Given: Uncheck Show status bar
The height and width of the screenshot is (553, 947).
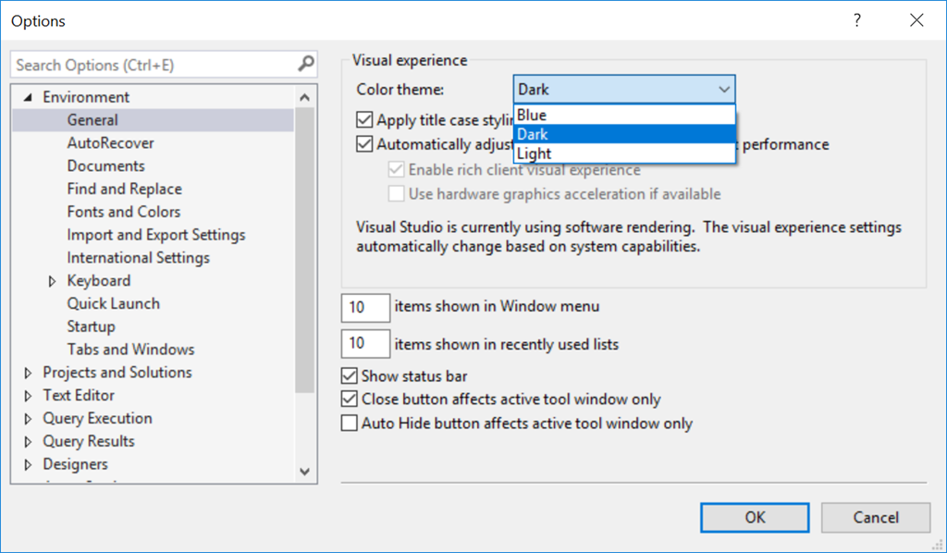Looking at the screenshot, I should 350,376.
